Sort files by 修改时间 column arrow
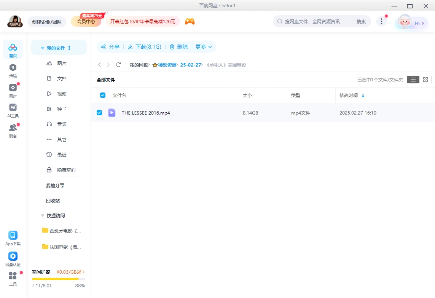The image size is (435, 298). tap(363, 96)
